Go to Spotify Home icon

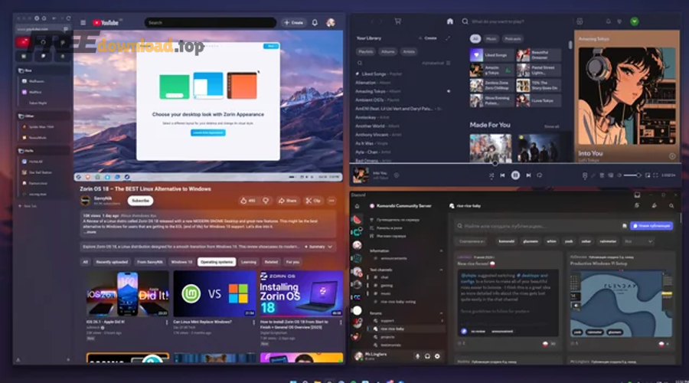[x=450, y=21]
